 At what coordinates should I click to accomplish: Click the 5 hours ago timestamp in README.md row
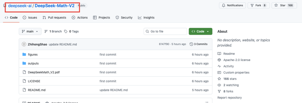tap(200, 90)
